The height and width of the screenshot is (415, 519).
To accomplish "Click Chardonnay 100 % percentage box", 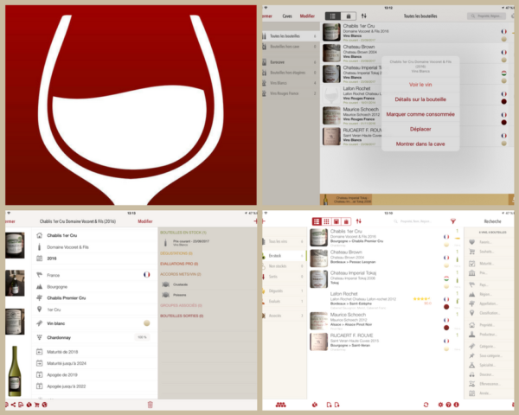I will tap(142, 337).
